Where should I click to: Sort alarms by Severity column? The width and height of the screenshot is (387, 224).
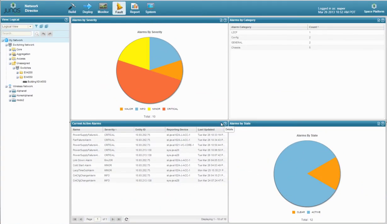click(x=118, y=129)
